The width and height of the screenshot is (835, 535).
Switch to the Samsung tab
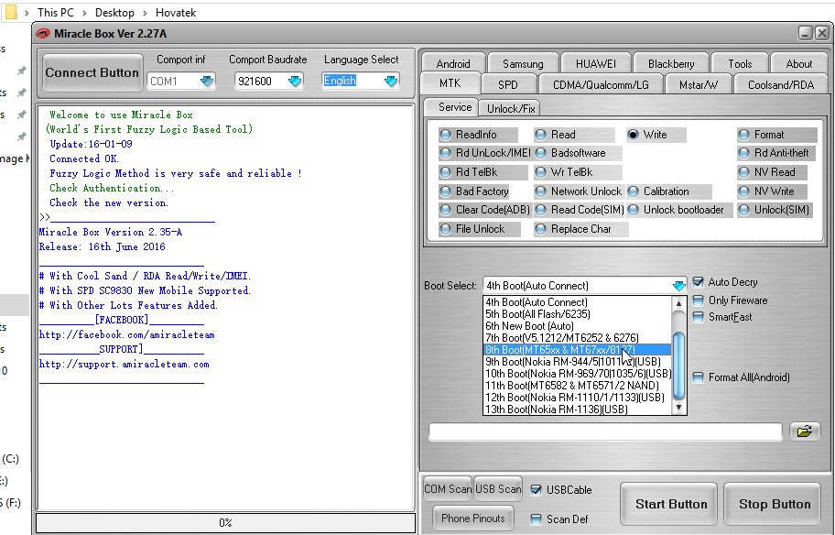523,63
